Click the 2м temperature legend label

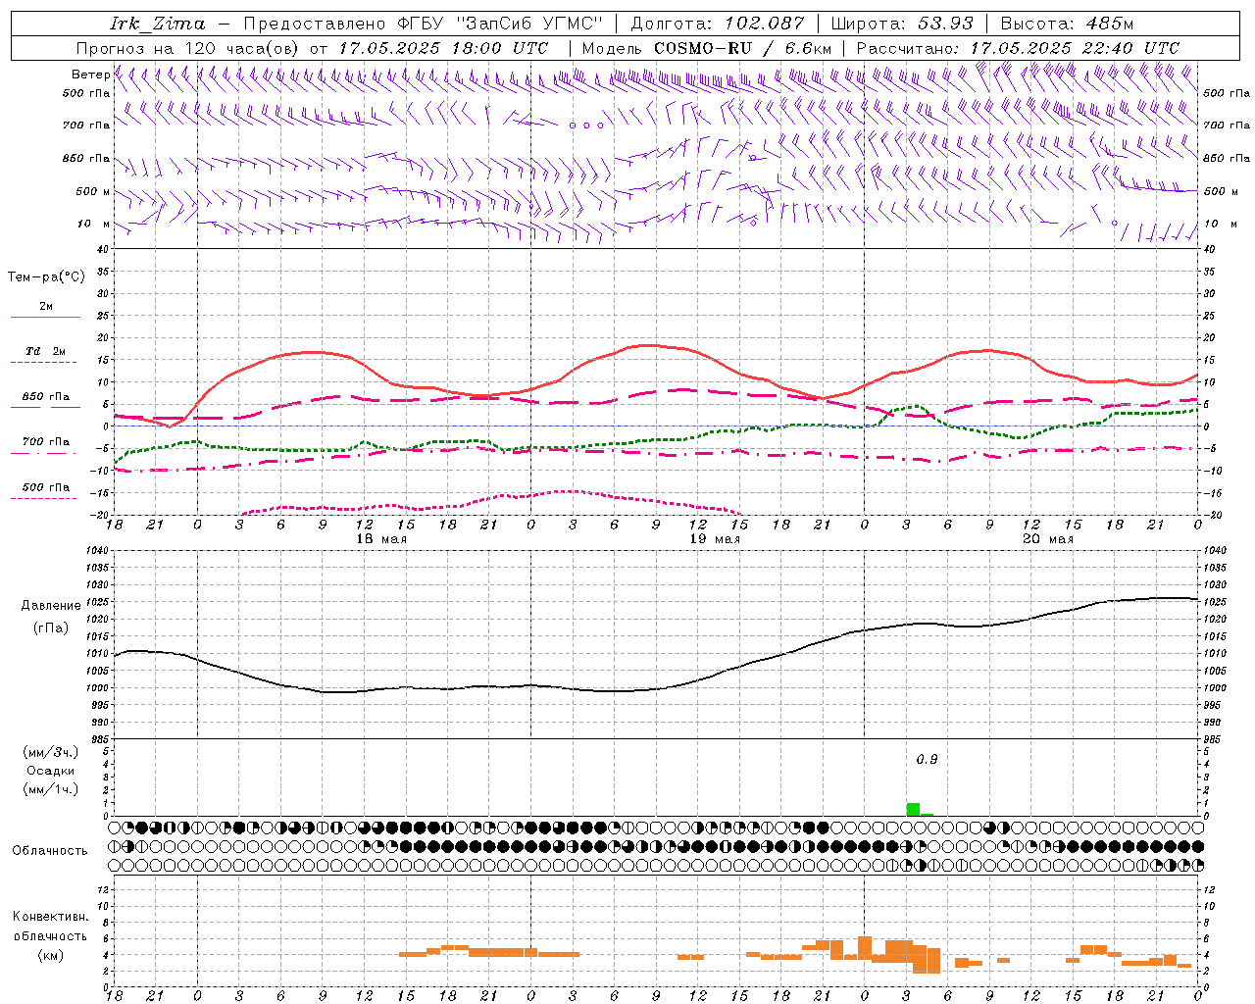[x=46, y=306]
